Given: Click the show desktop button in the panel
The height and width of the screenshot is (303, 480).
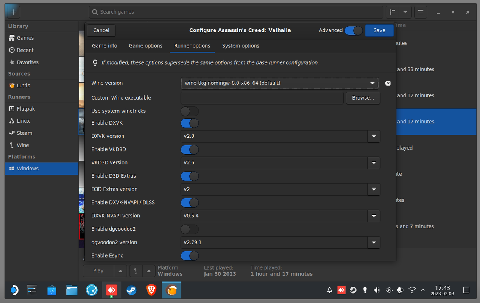Looking at the screenshot, I should (x=466, y=291).
